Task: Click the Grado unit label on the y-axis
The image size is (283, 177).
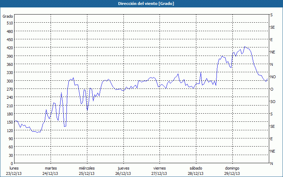Action: [8, 16]
